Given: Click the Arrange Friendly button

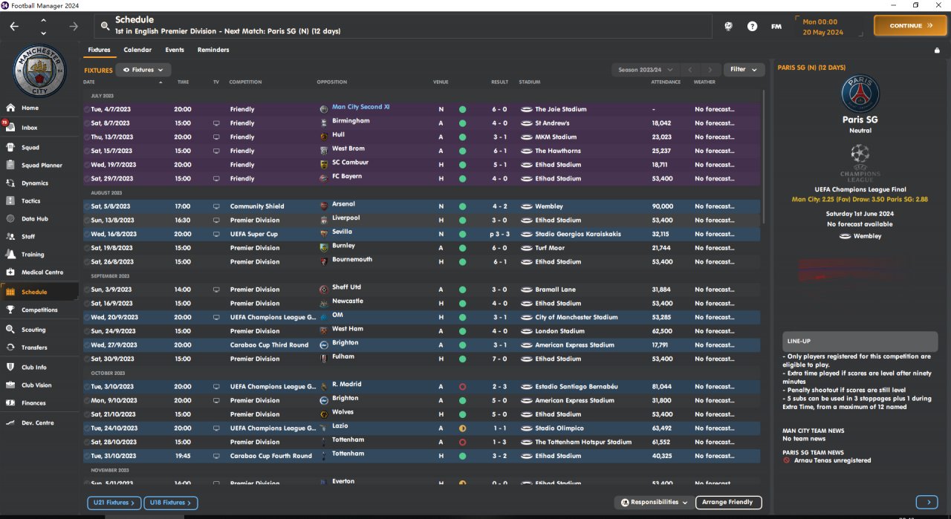Looking at the screenshot, I should [729, 503].
